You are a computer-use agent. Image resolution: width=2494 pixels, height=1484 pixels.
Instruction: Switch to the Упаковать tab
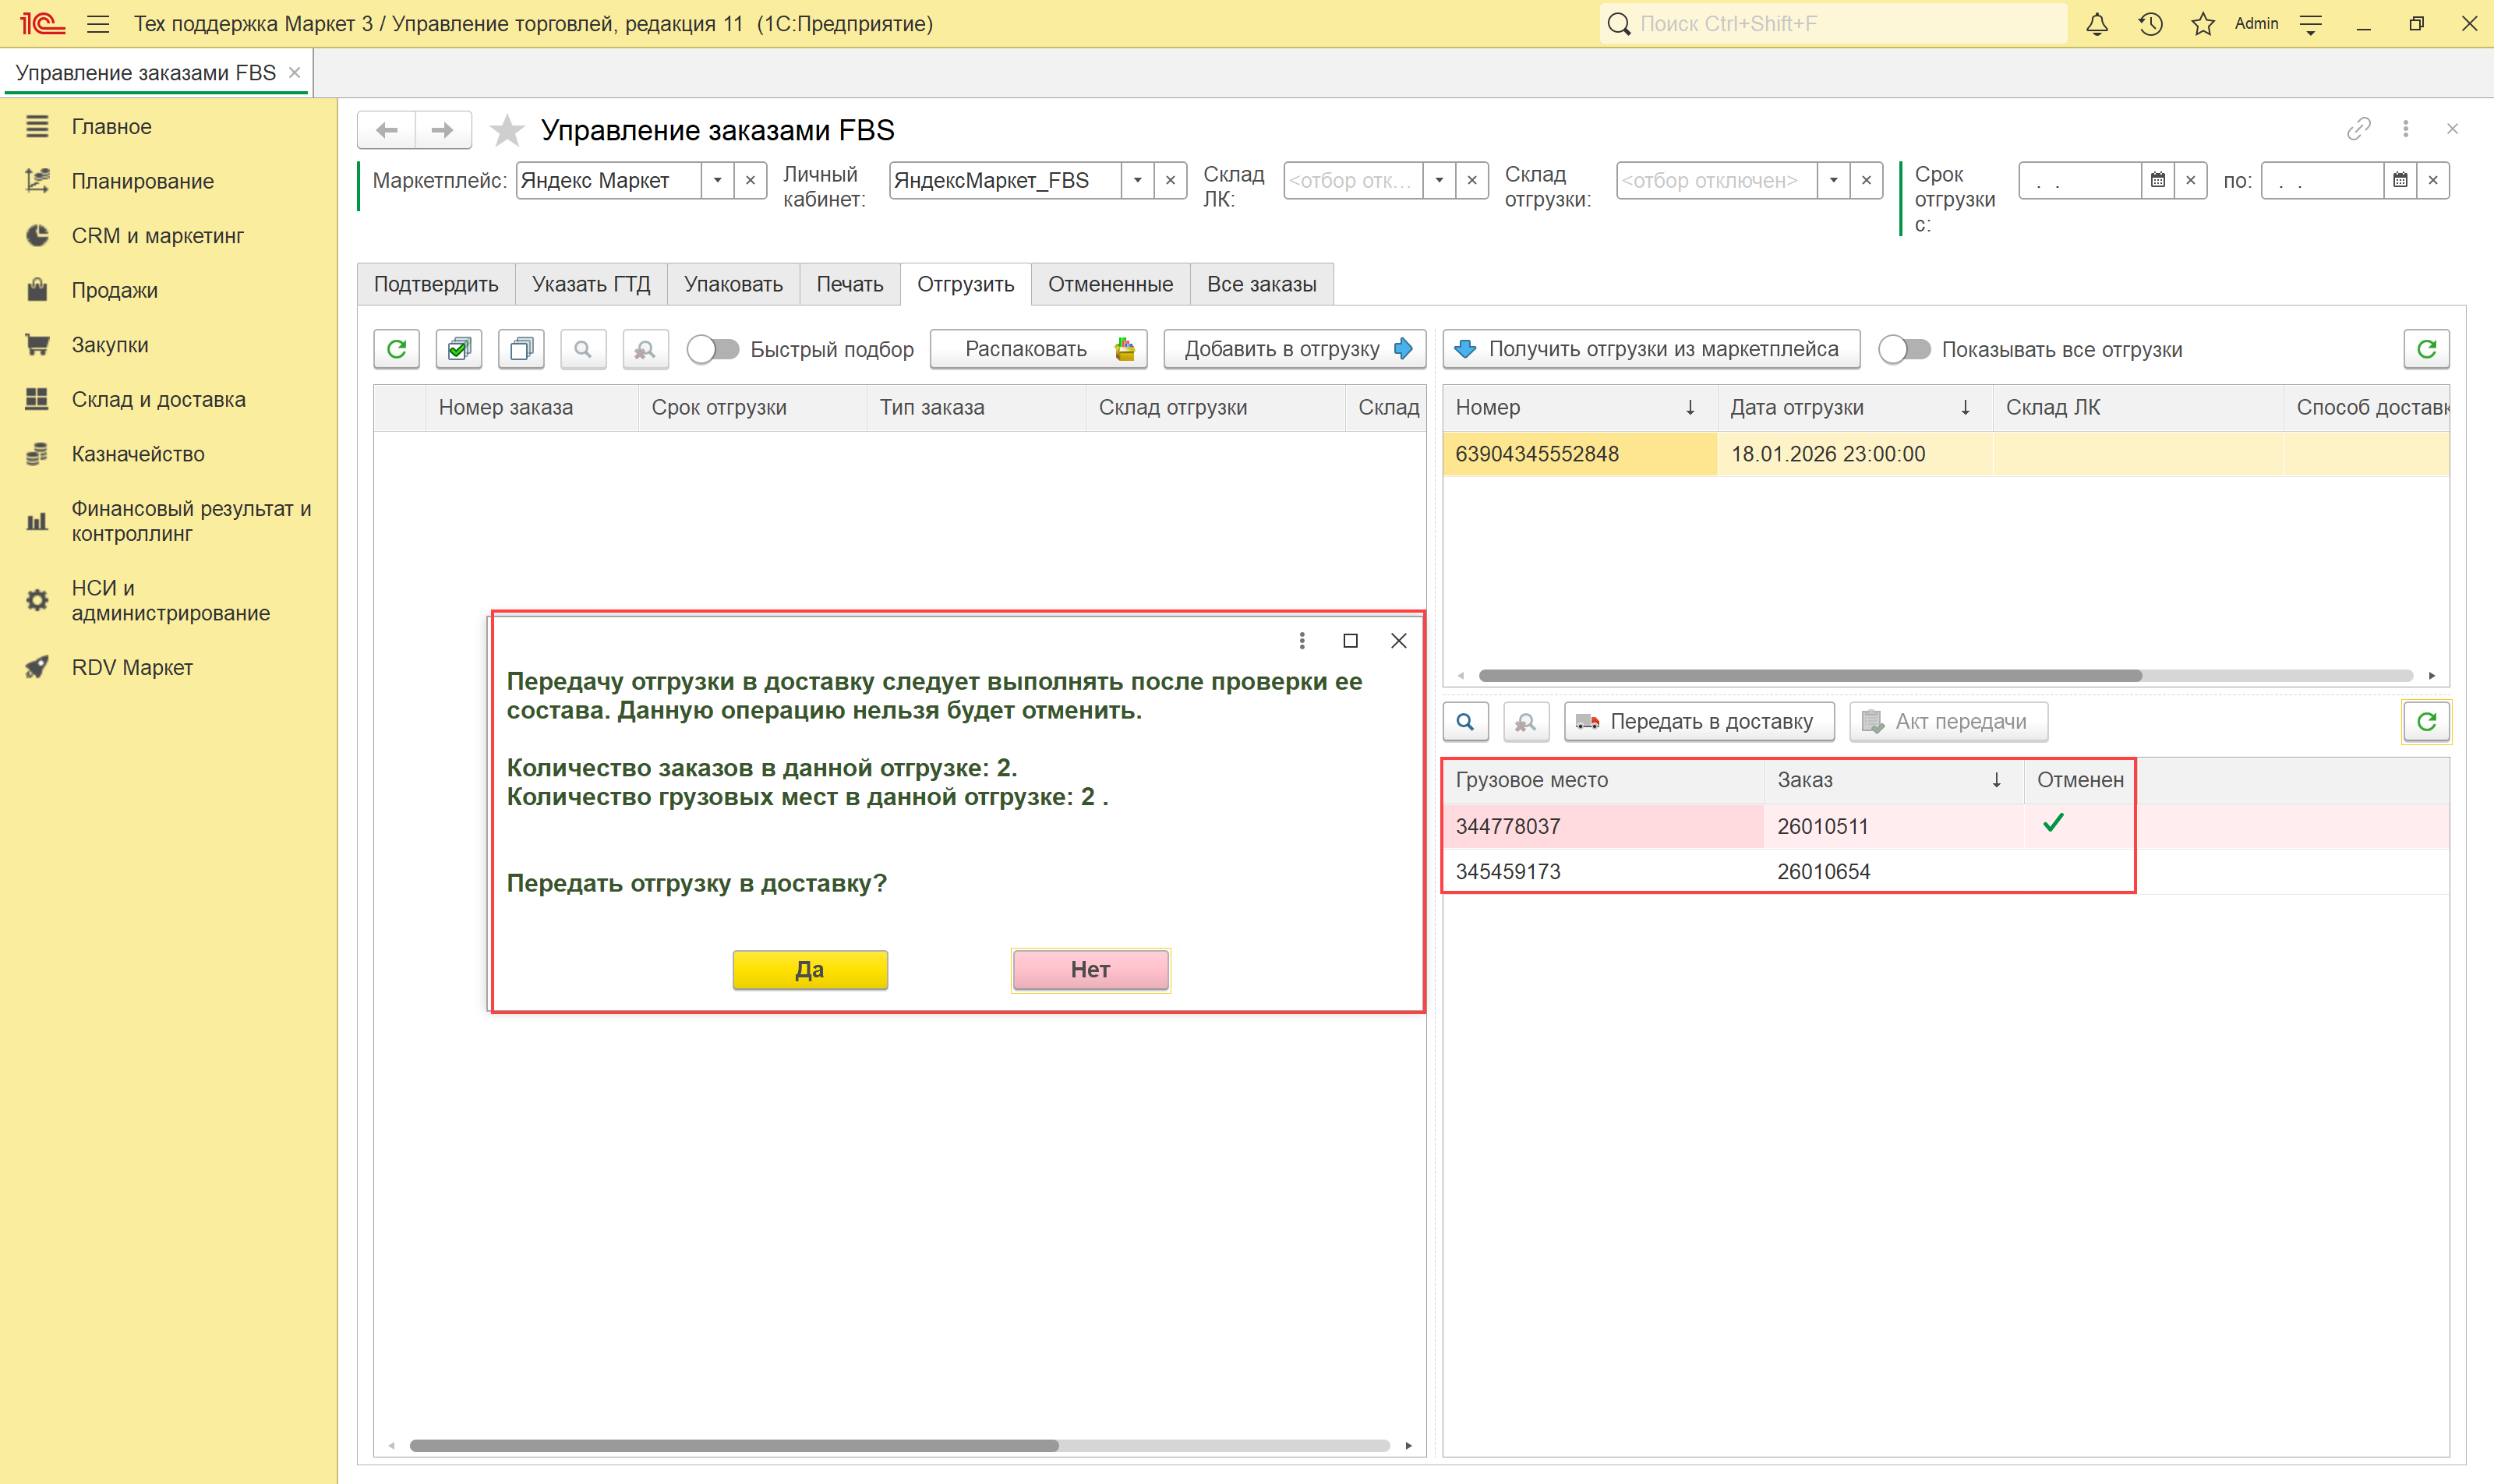tap(733, 284)
